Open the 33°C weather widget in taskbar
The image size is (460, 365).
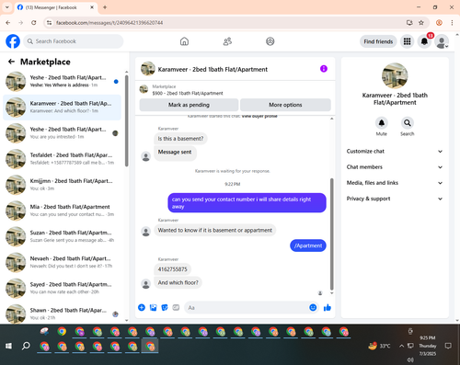380,346
